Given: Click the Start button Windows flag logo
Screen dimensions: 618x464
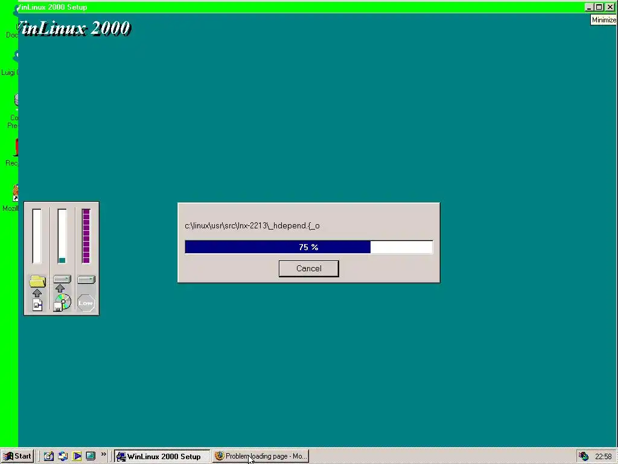Looking at the screenshot, I should [x=8, y=456].
